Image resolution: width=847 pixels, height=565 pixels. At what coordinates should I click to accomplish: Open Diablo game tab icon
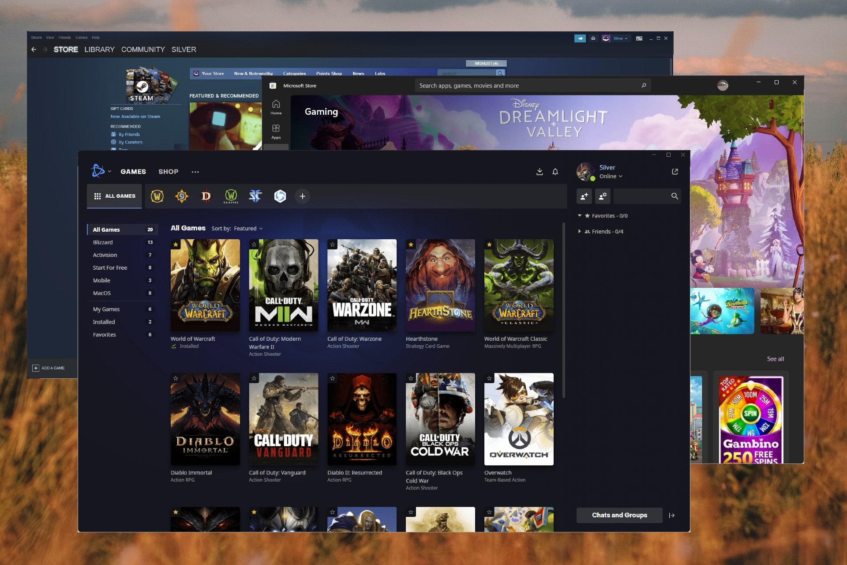point(206,196)
